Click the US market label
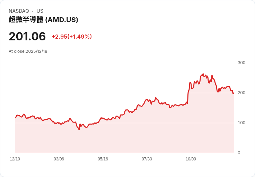 coord(40,11)
